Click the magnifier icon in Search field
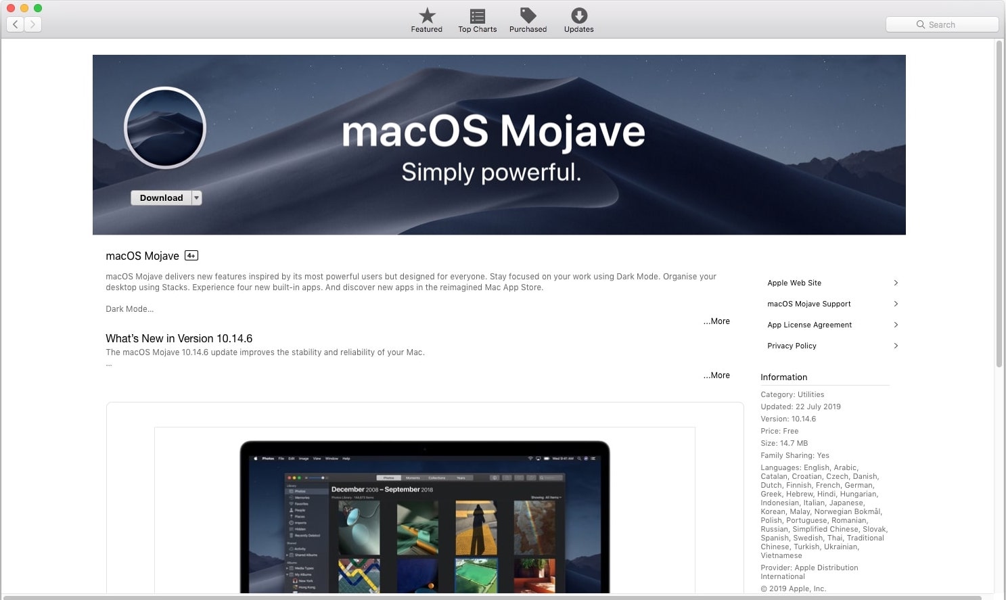 point(921,24)
